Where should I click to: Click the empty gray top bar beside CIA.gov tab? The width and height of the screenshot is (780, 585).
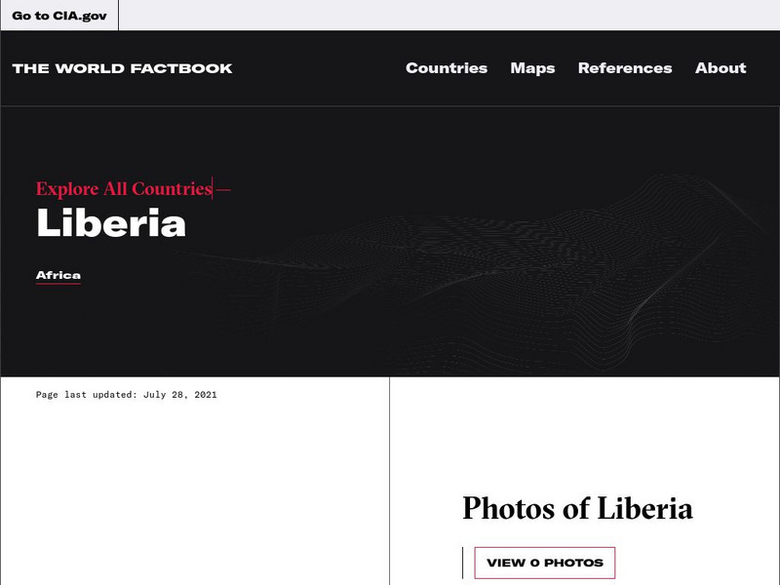point(449,15)
